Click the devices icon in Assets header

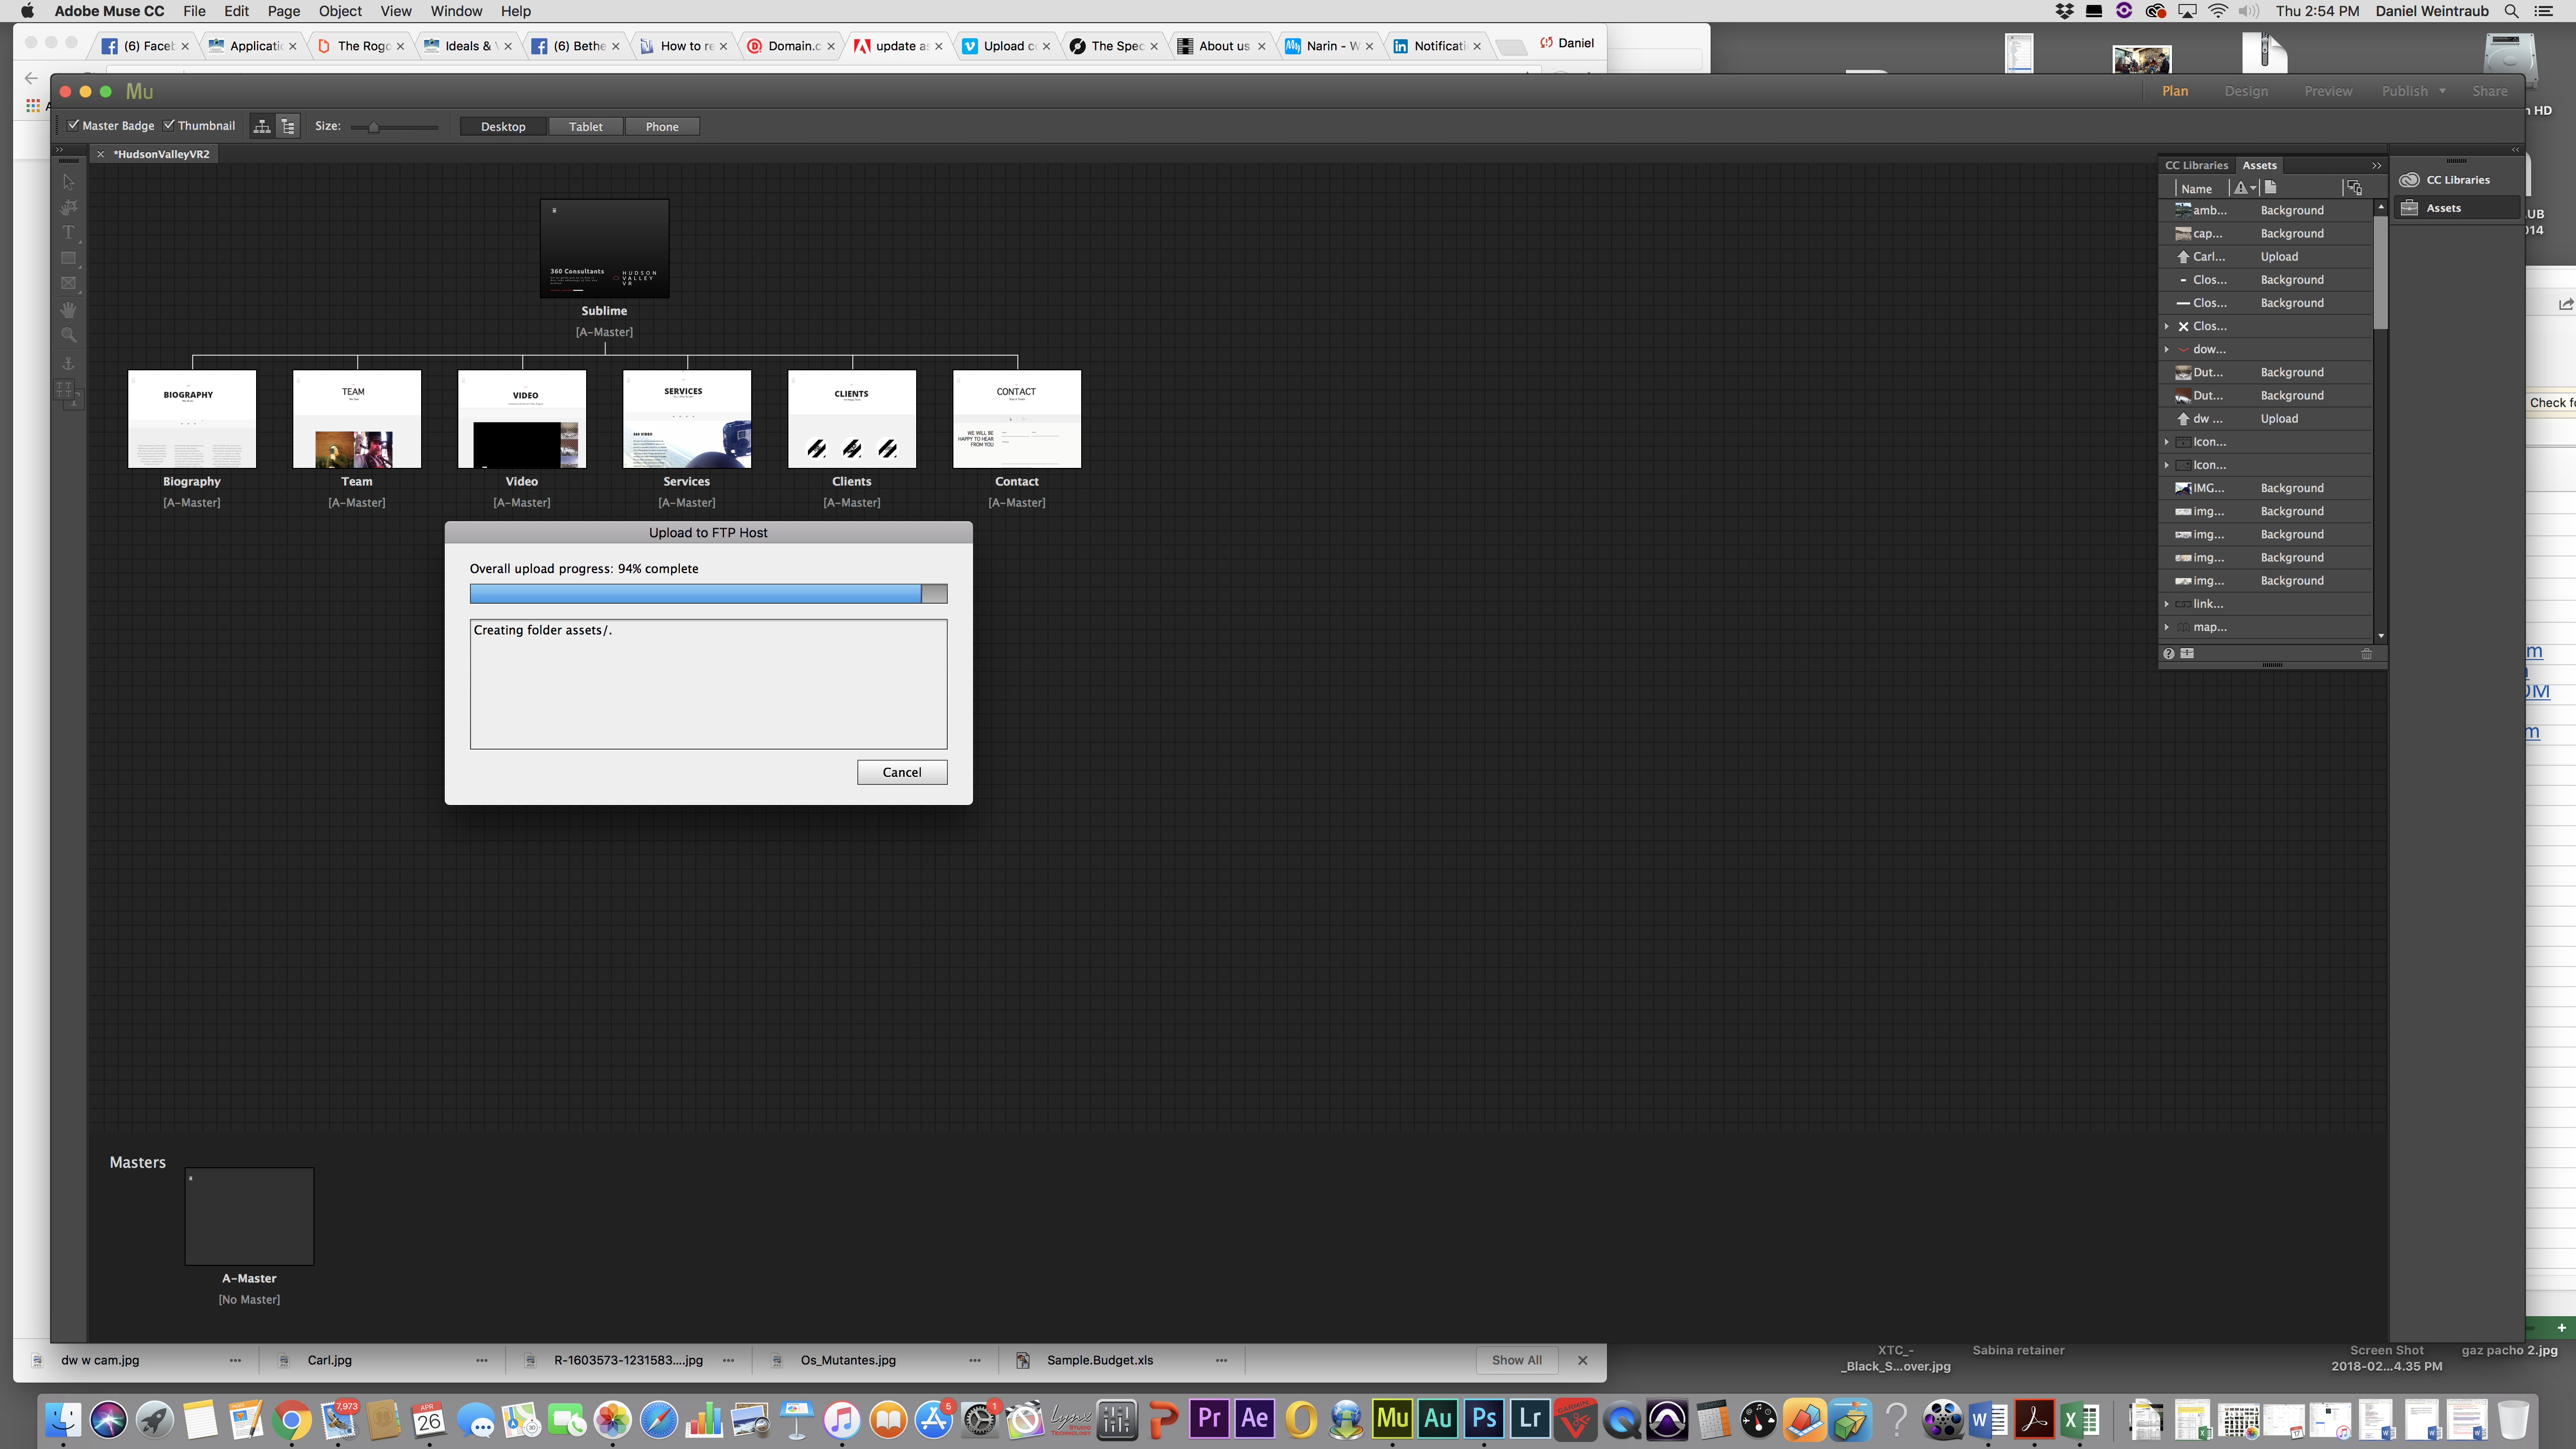(x=2354, y=188)
